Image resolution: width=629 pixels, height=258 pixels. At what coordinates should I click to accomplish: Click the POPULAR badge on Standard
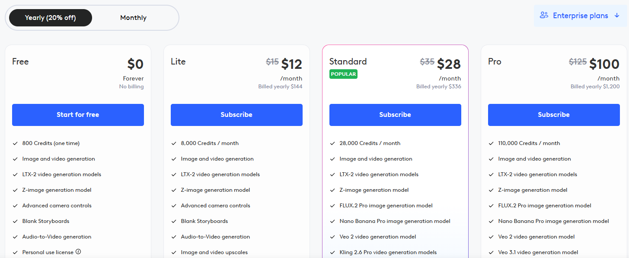[343, 74]
